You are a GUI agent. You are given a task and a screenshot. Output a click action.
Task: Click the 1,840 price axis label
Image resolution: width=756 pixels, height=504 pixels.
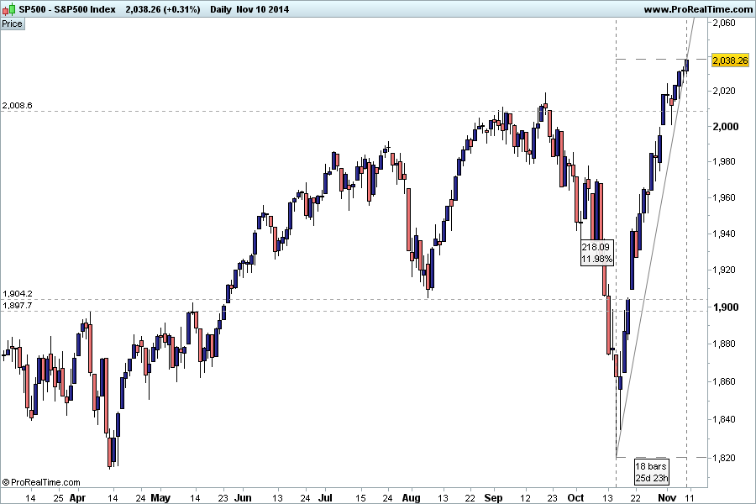[724, 419]
